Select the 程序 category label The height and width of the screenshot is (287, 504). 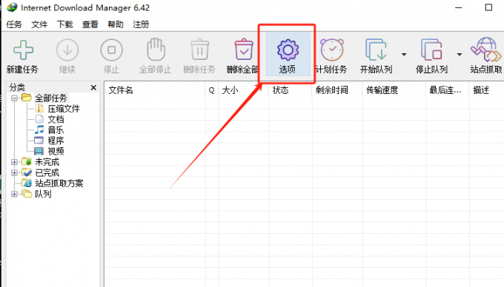(56, 141)
